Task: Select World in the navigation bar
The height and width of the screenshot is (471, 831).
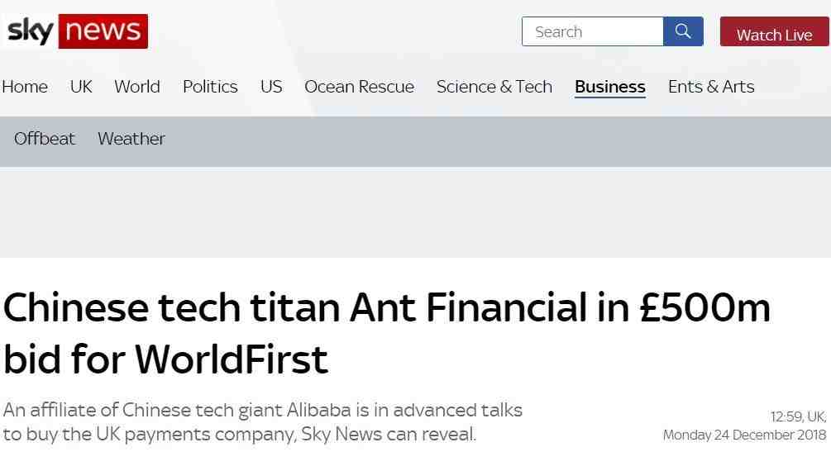Action: point(137,87)
